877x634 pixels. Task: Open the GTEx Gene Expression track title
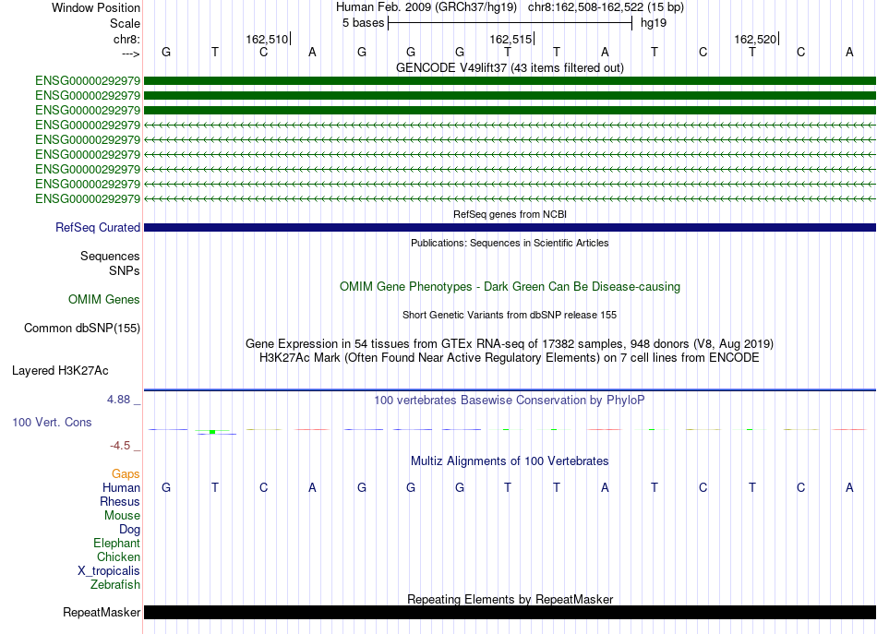tap(510, 343)
